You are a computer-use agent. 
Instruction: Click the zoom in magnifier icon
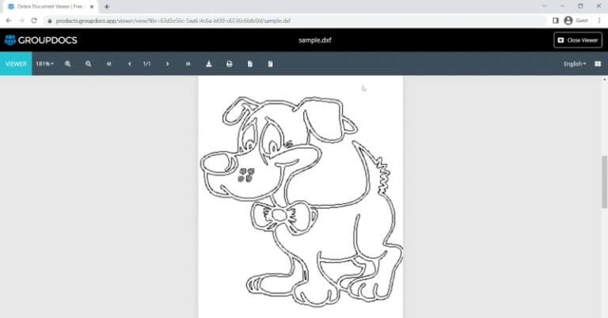pos(68,64)
